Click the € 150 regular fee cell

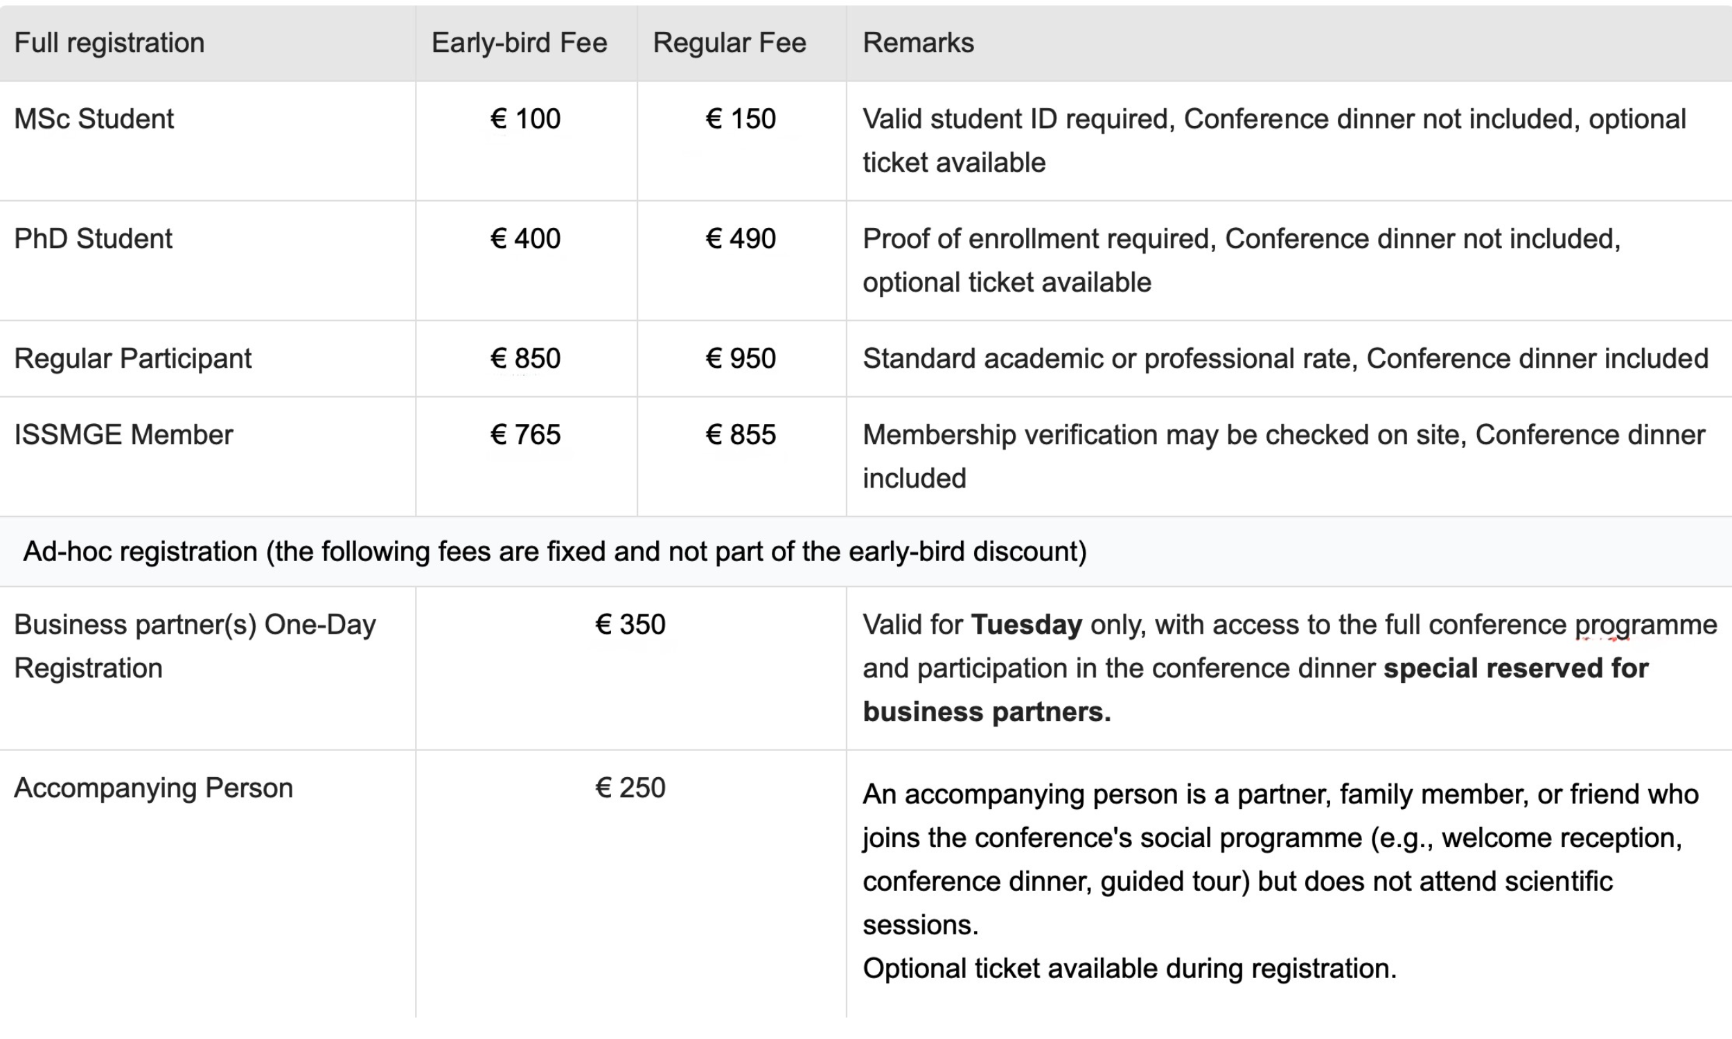(741, 119)
